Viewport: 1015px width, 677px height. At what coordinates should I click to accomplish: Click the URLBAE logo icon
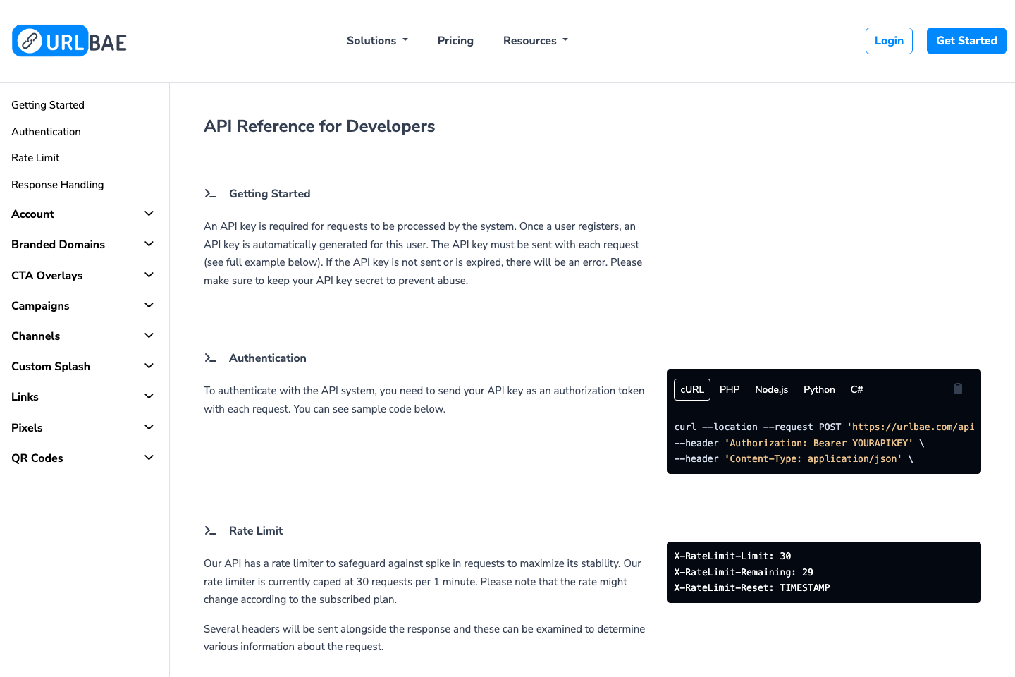coord(28,41)
